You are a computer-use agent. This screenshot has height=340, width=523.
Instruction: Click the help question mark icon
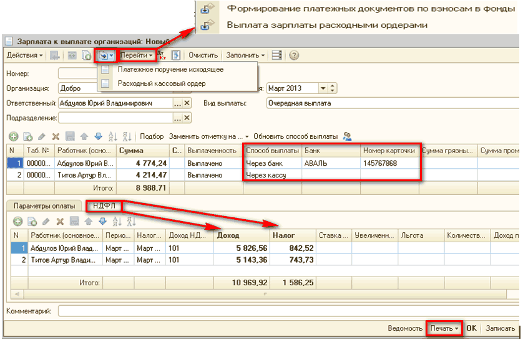(x=294, y=55)
